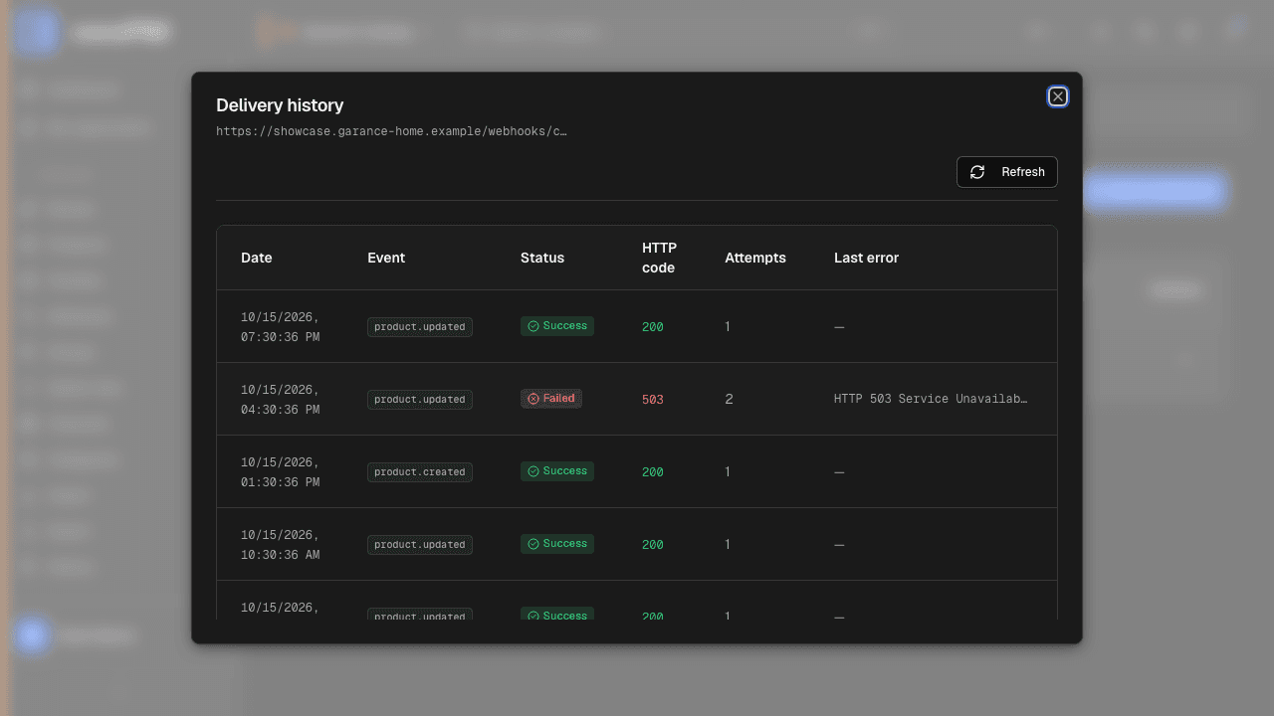Click the failed X circle icon
This screenshot has height=716, width=1274.
533,399
